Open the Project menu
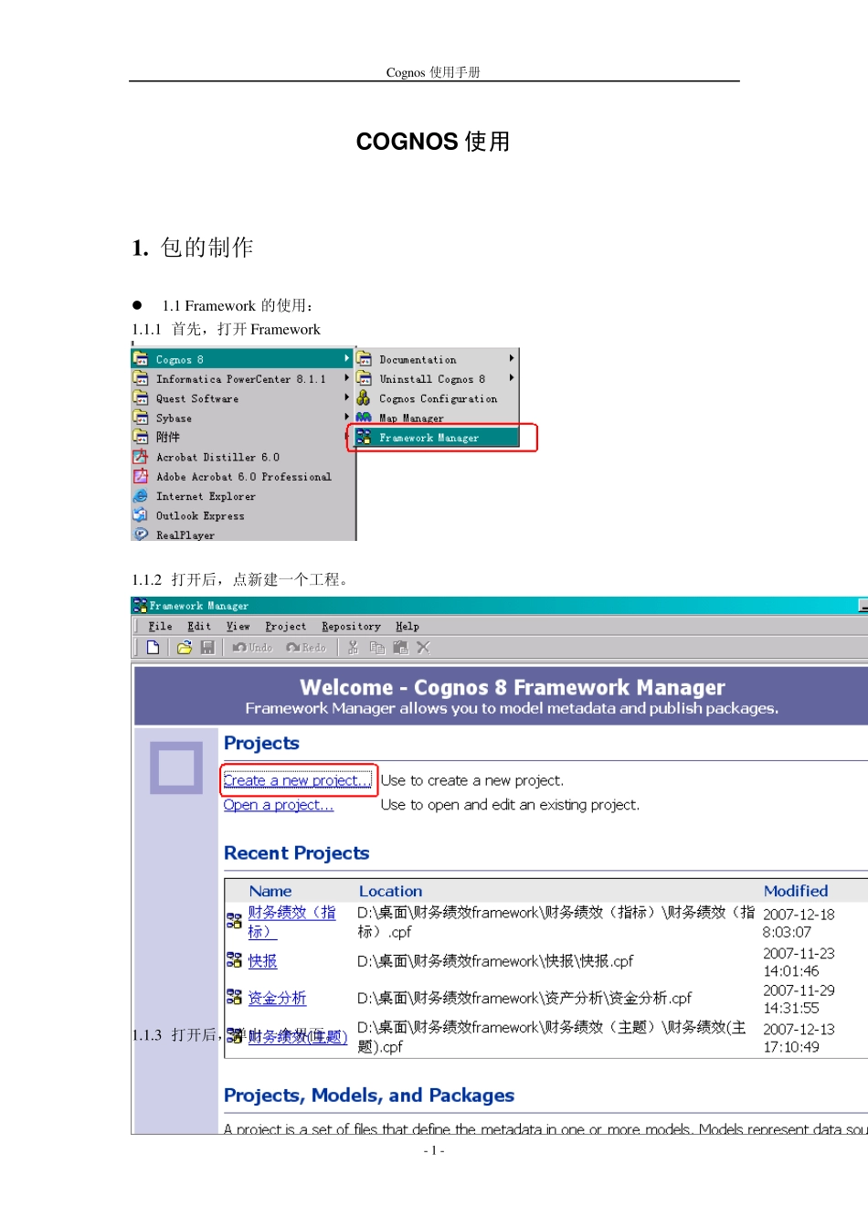 click(x=286, y=627)
